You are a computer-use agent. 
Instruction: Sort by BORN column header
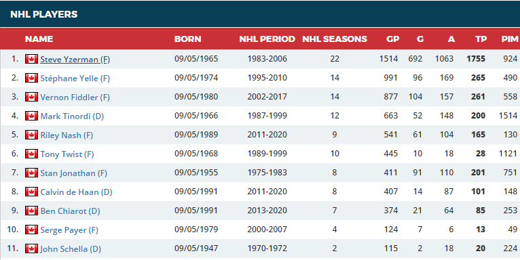pyautogui.click(x=188, y=39)
